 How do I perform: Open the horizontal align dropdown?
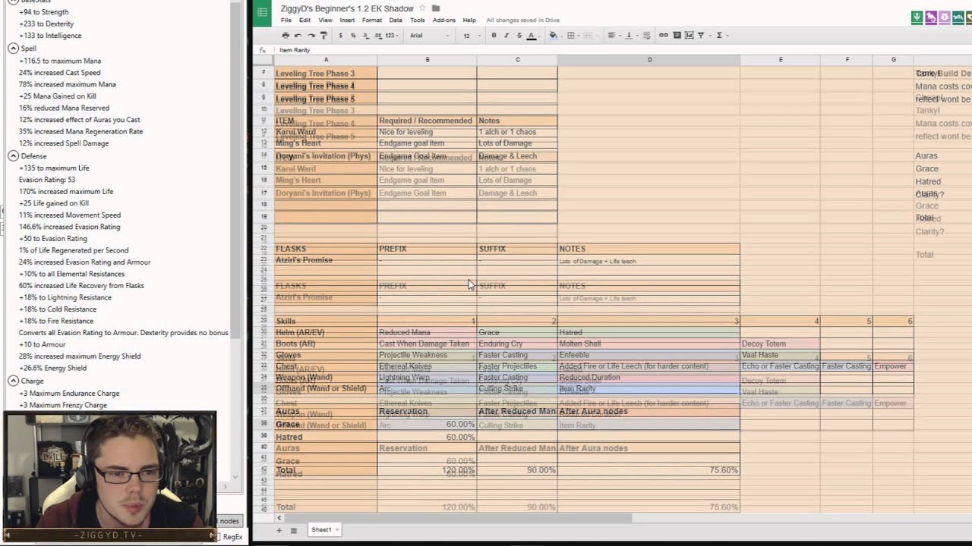point(613,36)
